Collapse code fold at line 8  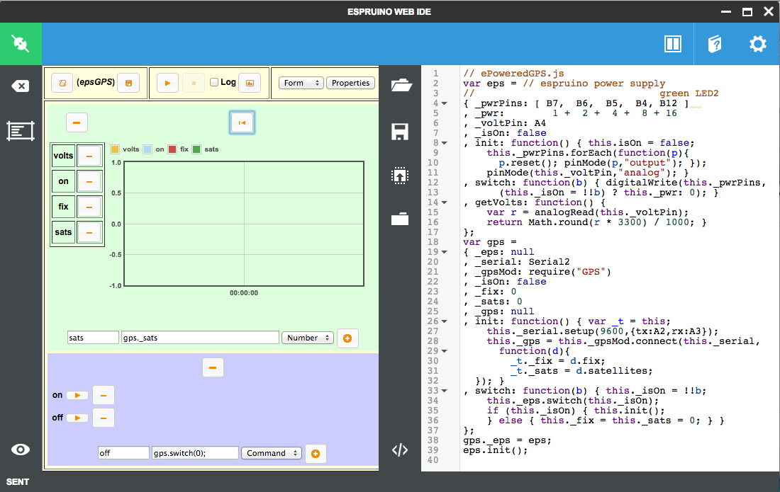(445, 143)
